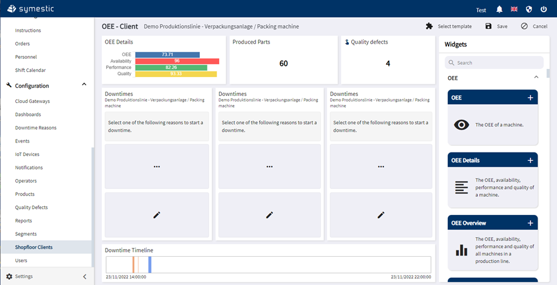Add the OEE Details widget
Image resolution: width=557 pixels, height=285 pixels.
[x=530, y=160]
